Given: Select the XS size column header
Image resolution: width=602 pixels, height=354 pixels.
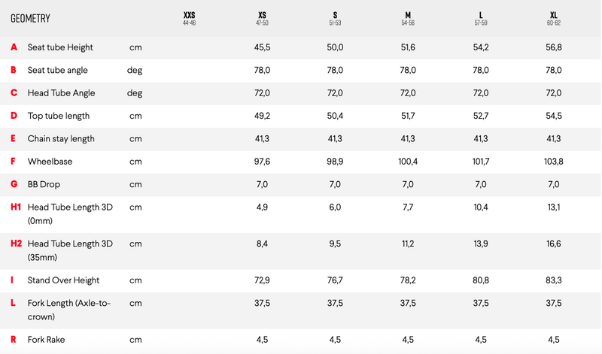Looking at the screenshot, I should pos(262,18).
